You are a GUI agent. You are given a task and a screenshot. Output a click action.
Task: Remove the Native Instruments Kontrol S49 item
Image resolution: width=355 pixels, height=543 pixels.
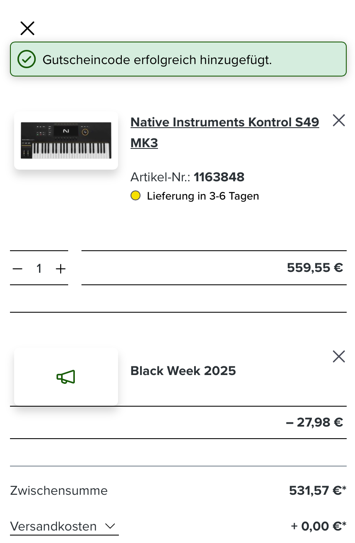tap(339, 121)
